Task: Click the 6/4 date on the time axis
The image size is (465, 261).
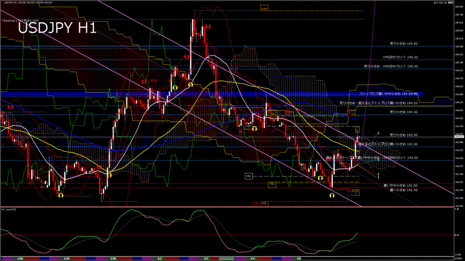Action: (x=252, y=258)
